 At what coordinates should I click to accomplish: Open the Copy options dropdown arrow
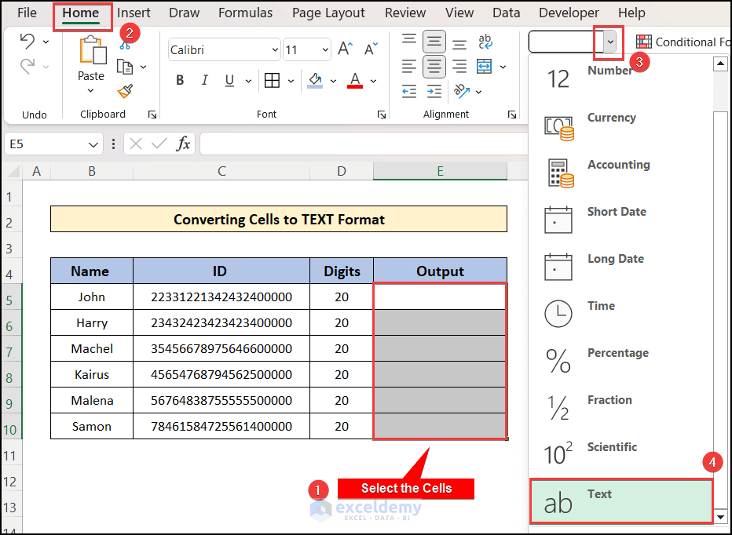click(x=143, y=67)
